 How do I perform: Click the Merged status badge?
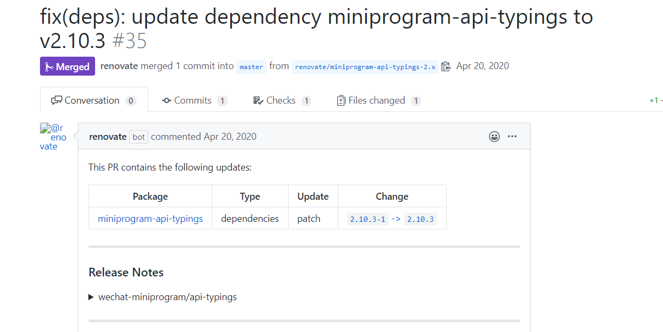(x=67, y=66)
